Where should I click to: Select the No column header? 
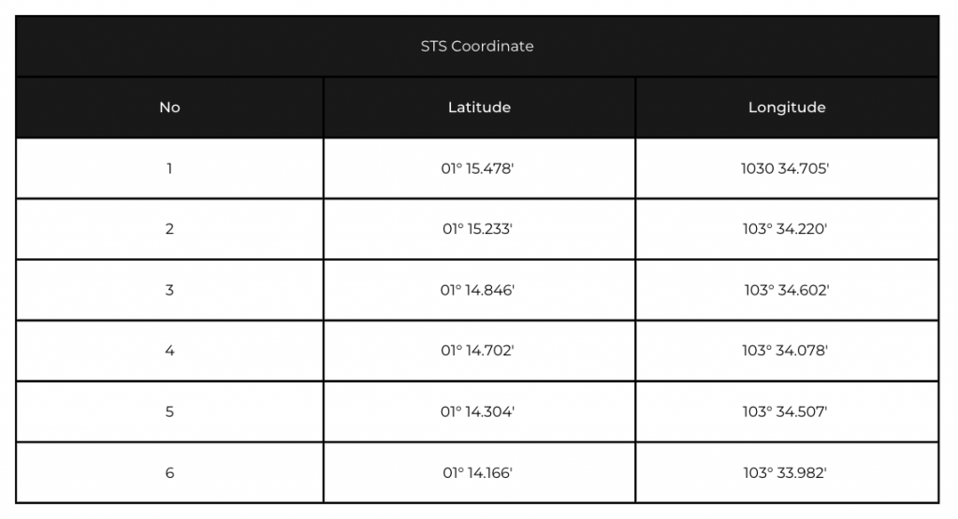tap(169, 108)
